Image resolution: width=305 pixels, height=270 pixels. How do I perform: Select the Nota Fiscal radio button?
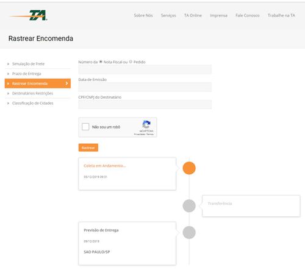(x=101, y=62)
